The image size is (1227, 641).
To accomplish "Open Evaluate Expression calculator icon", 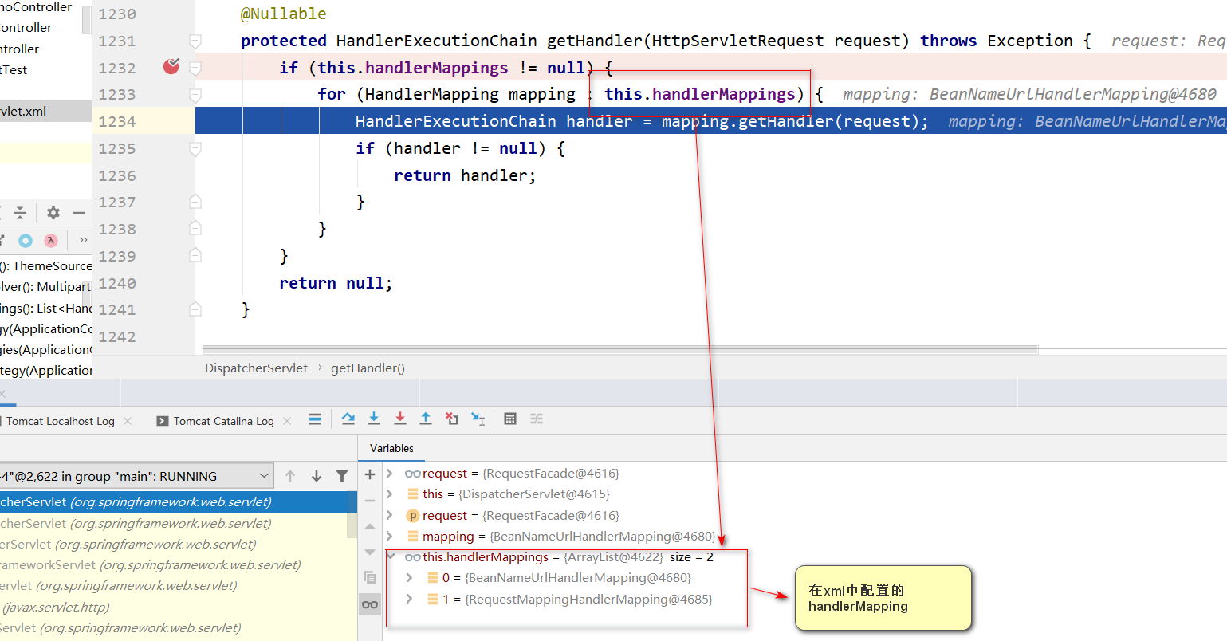I will click(510, 419).
